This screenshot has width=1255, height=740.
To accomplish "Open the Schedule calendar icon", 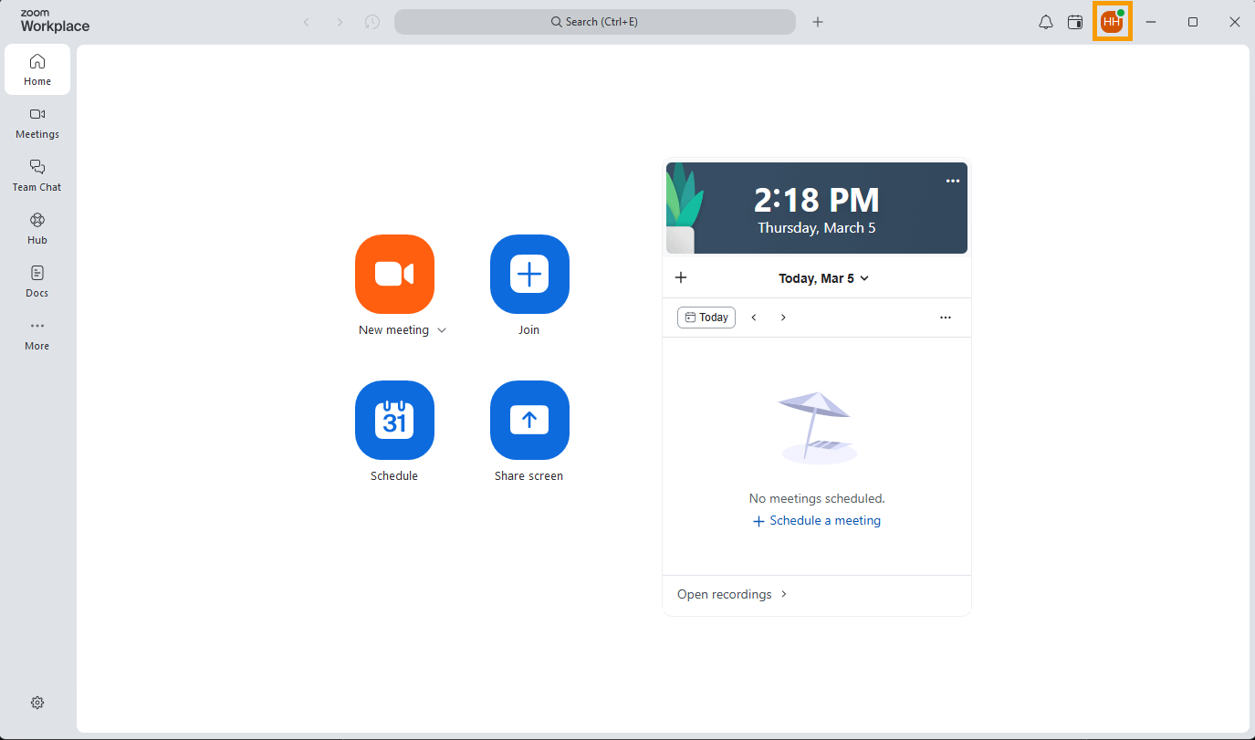I will (394, 420).
